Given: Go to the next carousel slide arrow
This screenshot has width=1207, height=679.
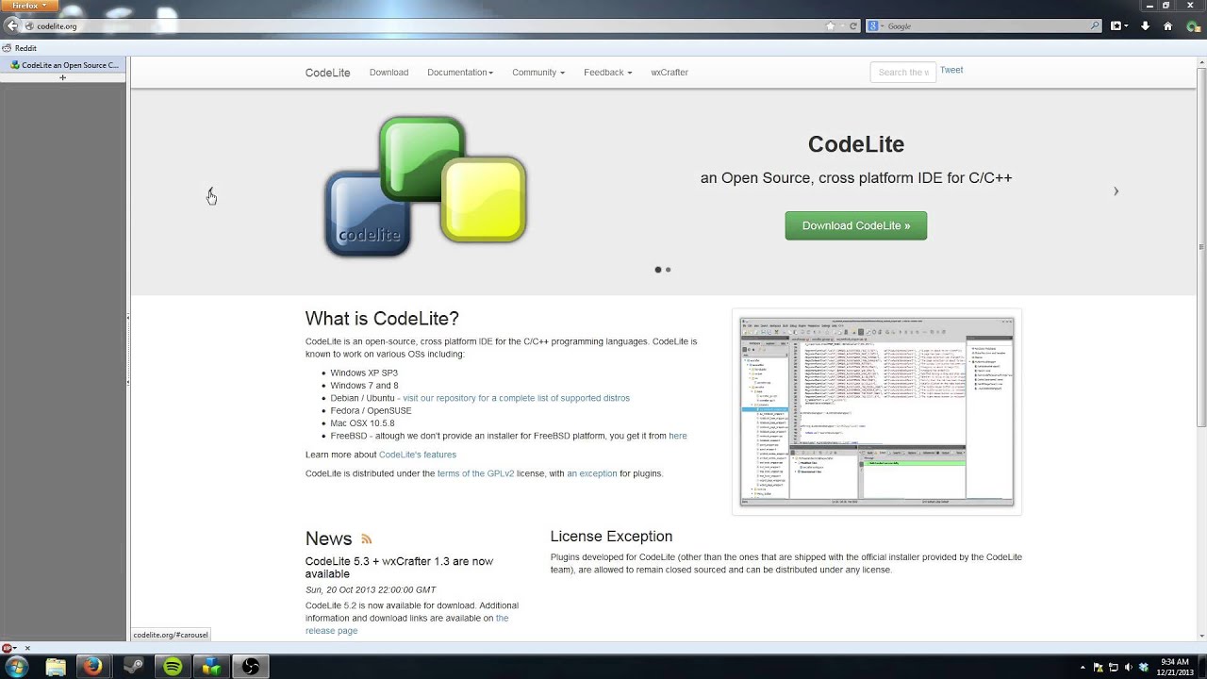Looking at the screenshot, I should 1116,191.
